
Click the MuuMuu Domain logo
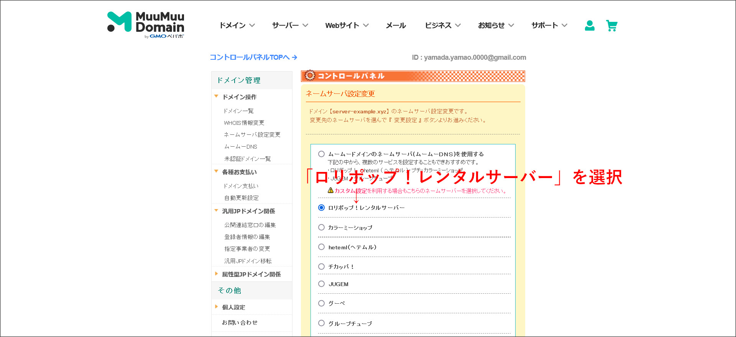coord(146,25)
